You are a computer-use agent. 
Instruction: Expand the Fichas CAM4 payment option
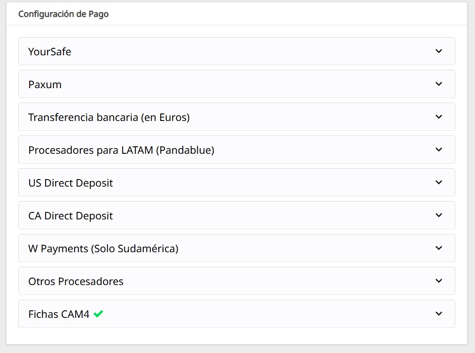pyautogui.click(x=237, y=314)
